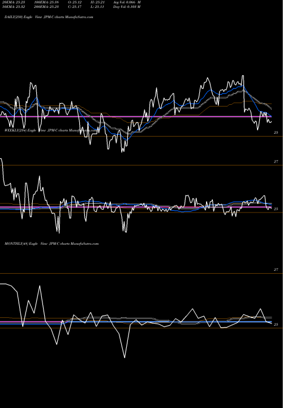The image size is (283, 408).
Task: Click the WEEKLY Eagle View JPM-C chart title
Action: click(52, 130)
